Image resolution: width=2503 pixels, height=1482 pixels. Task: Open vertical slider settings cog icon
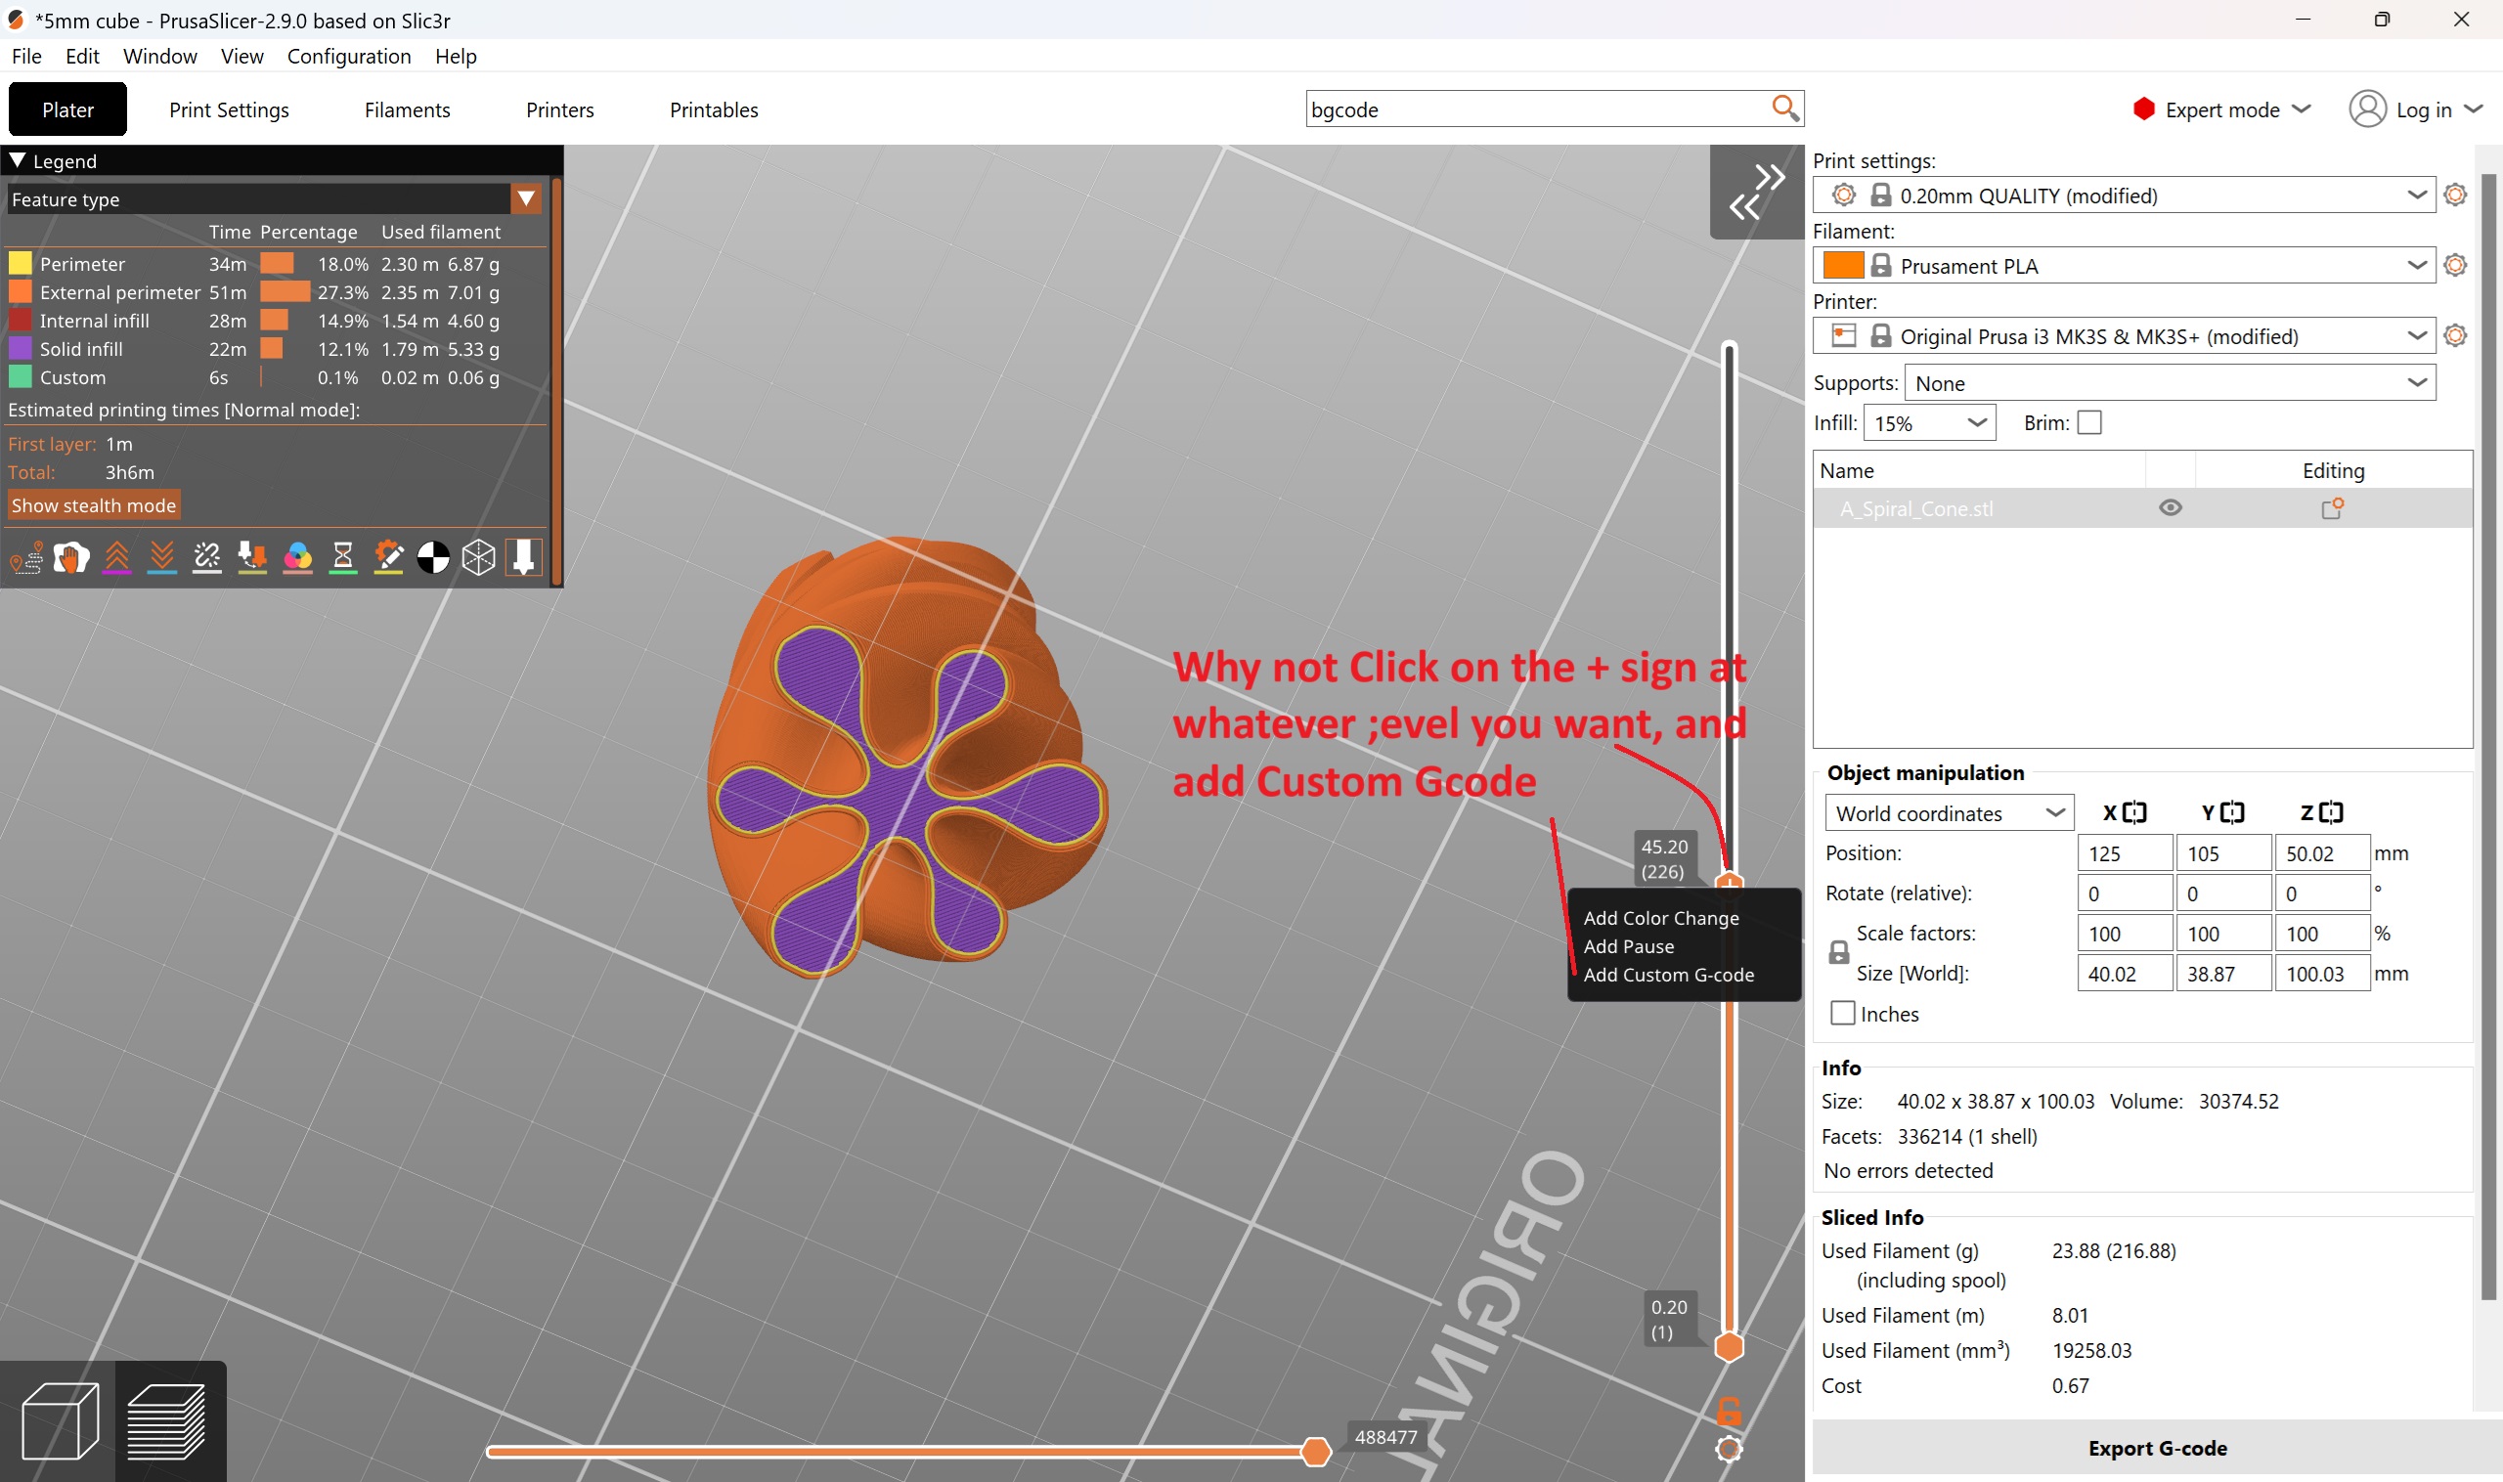click(1729, 1449)
